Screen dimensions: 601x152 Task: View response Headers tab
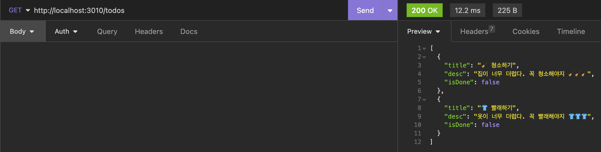click(x=477, y=31)
